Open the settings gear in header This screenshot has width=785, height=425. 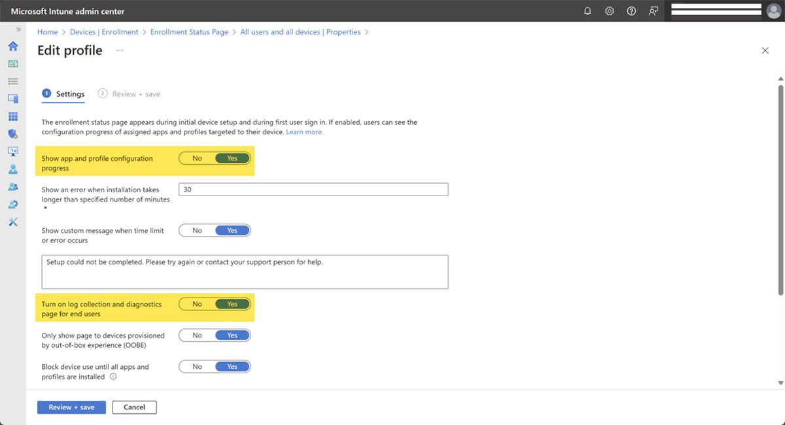[609, 11]
